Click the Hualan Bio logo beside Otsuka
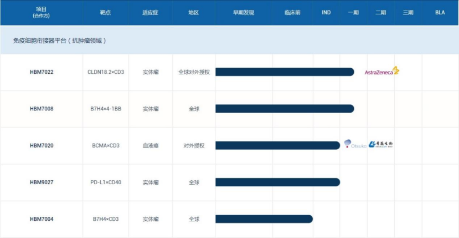Screen dimensions: 459x238 point(381,145)
